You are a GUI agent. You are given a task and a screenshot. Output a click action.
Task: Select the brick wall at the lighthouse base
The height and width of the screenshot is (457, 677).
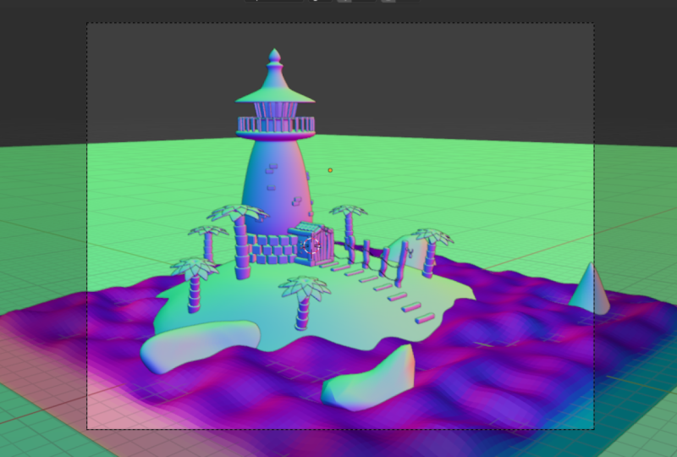coord(271,249)
